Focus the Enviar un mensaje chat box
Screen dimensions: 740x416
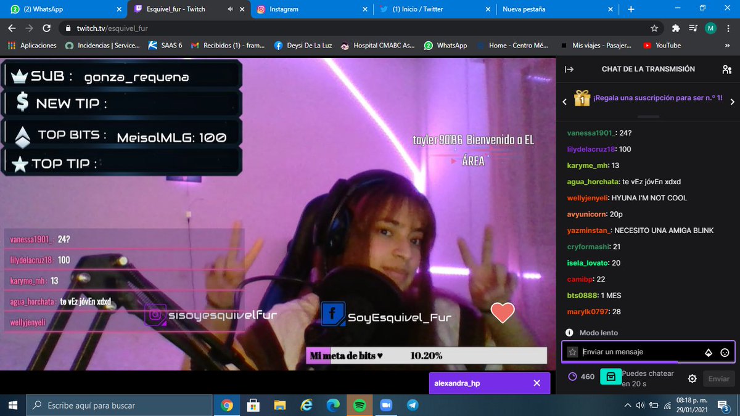tap(648, 352)
